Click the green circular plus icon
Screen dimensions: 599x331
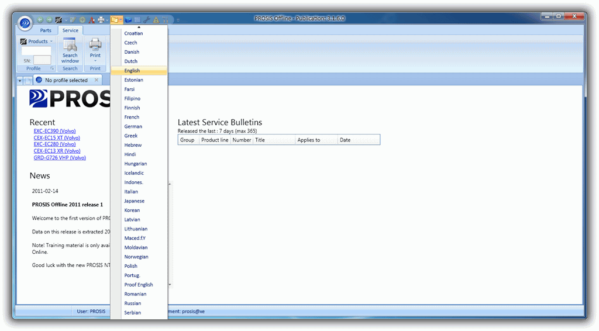[82, 20]
